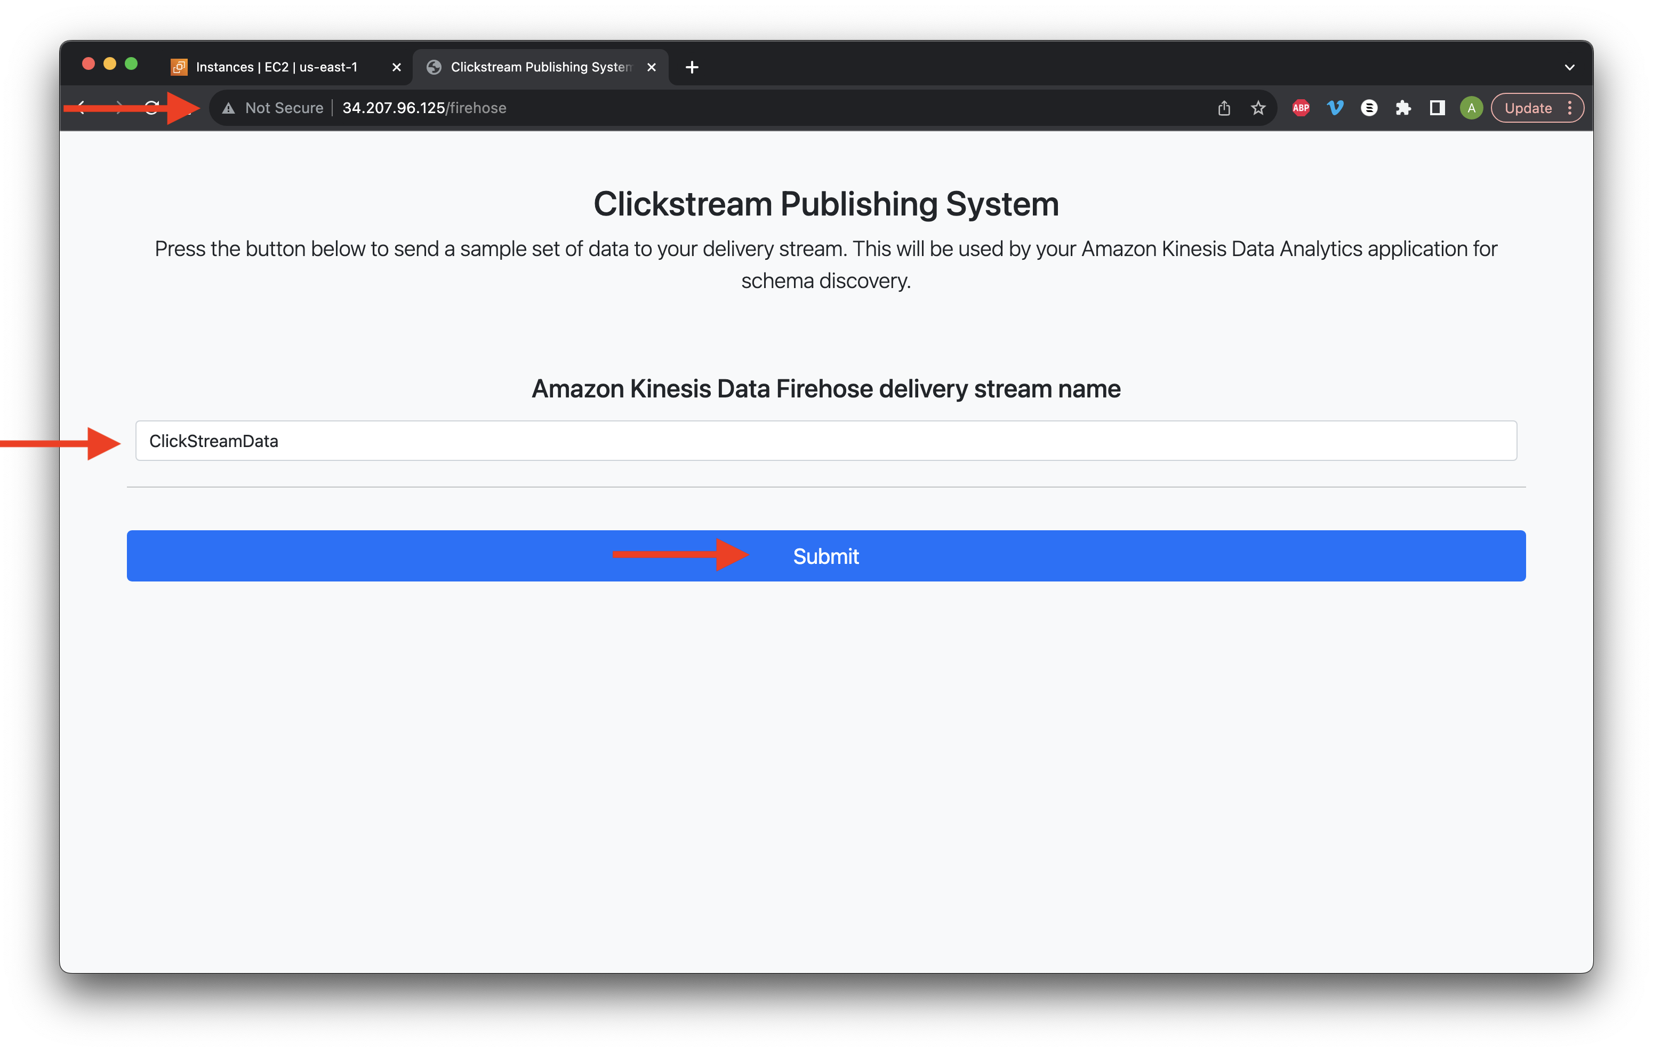Open the Vimeo extension icon
The image size is (1653, 1052).
[x=1335, y=108]
